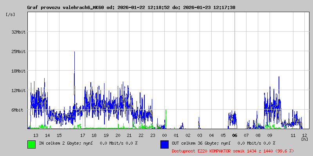Click the 23 hour marker on x-axis
The height and width of the screenshot is (156, 313).
click(153, 135)
